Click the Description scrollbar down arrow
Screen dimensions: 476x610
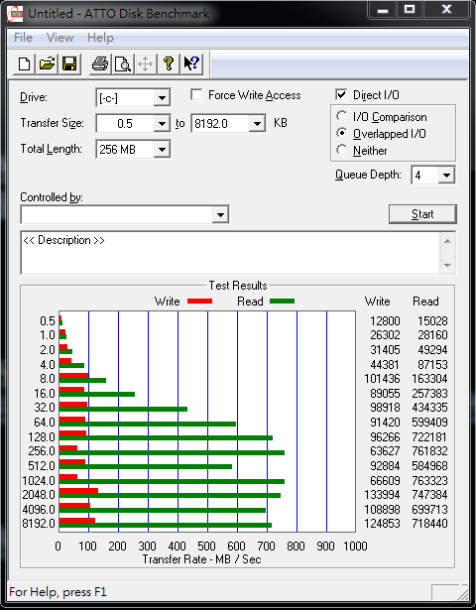447,265
